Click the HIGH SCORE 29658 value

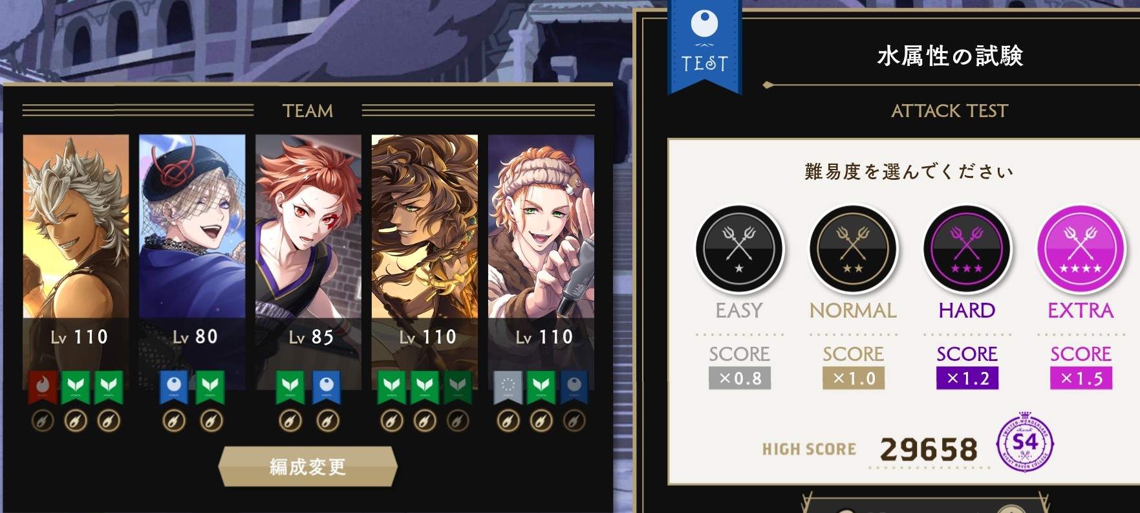point(929,449)
